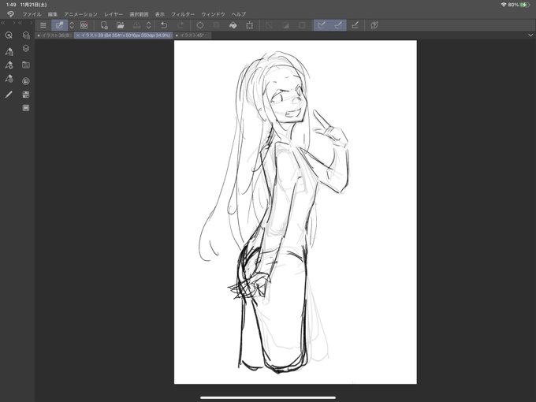Click the stepper arrows beside CLIP STUDIO icon
The image size is (536, 402).
coord(72,25)
